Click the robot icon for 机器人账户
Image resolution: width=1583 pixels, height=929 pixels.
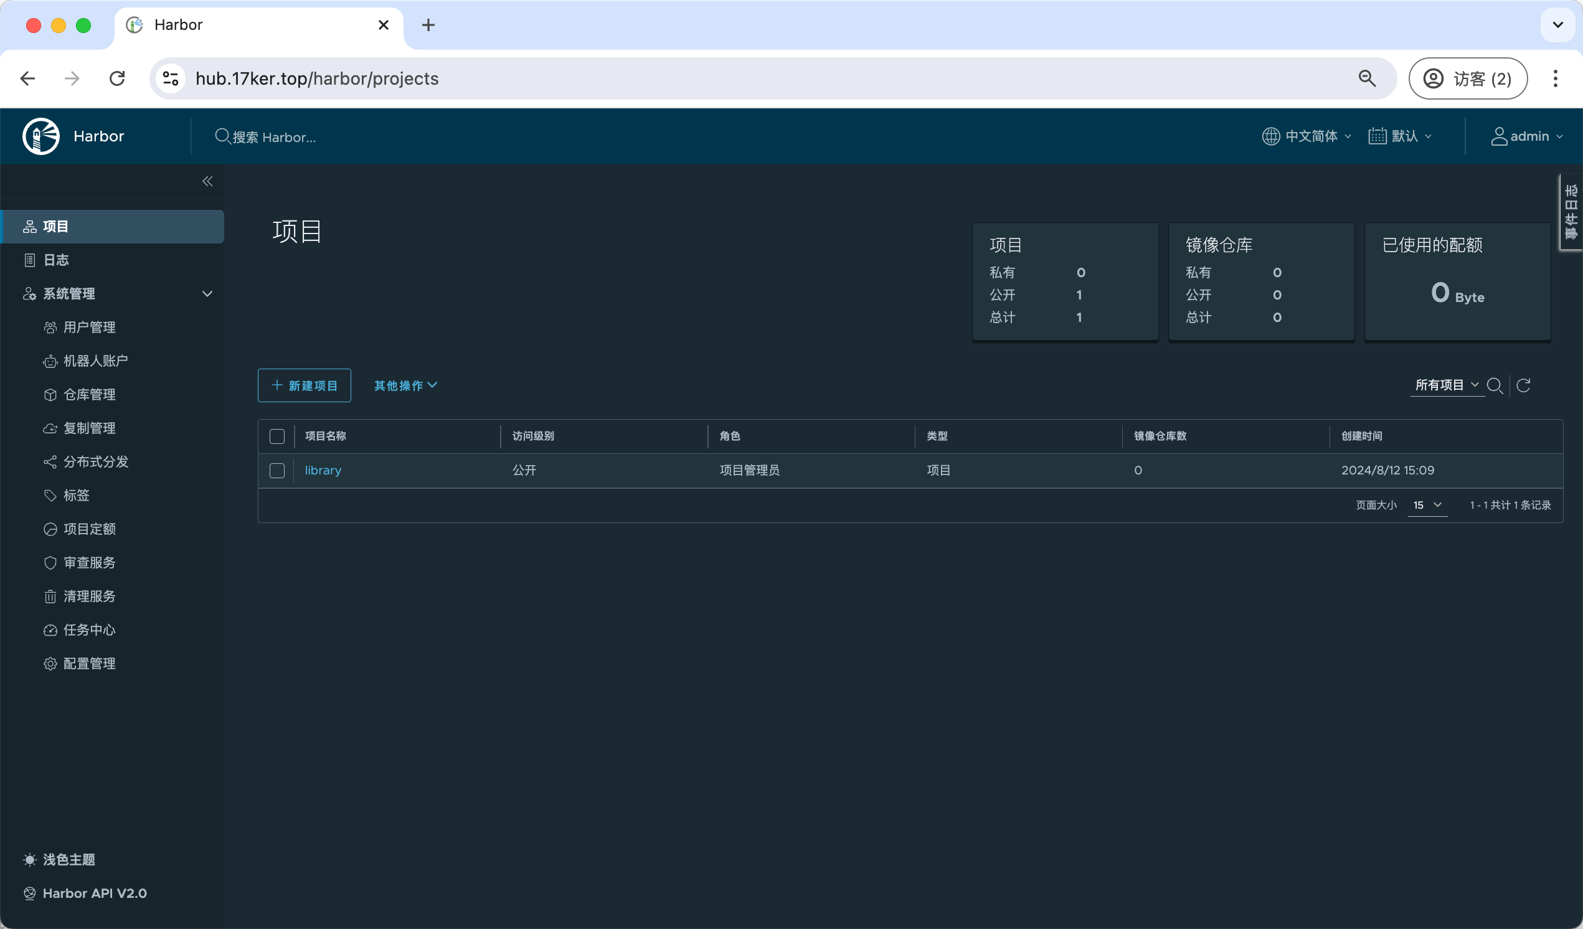[50, 361]
